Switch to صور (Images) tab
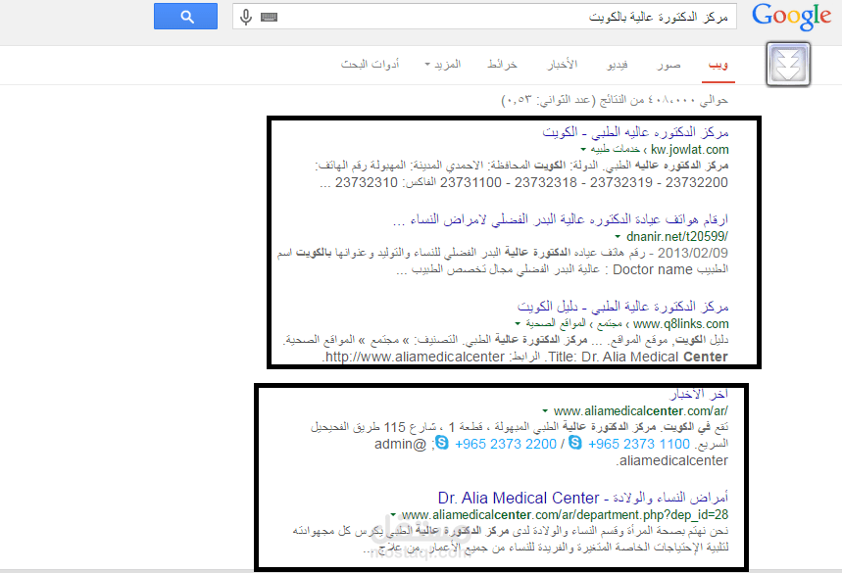 pos(669,65)
